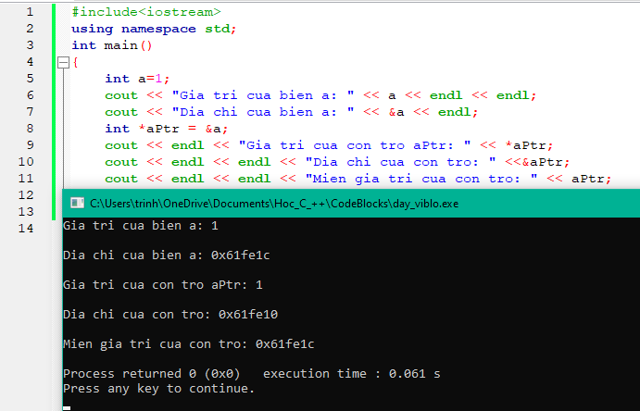Click the opening brace on line 4
Viewport: 640px width, 411px height.
(76, 62)
